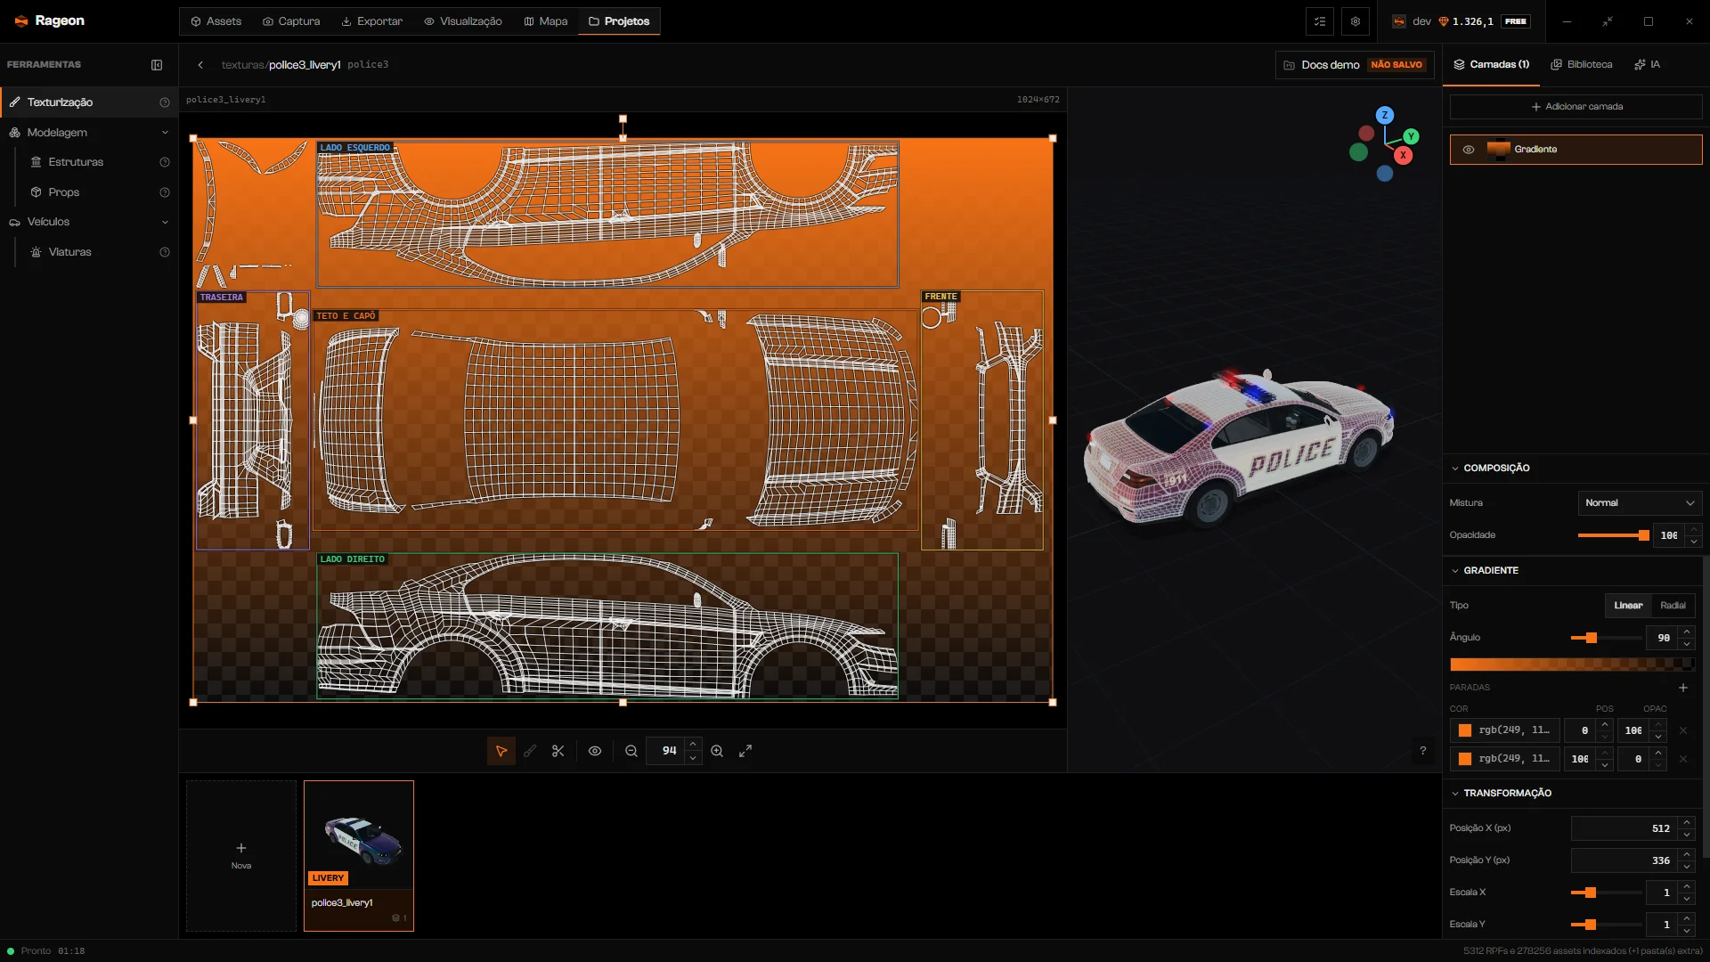This screenshot has height=962, width=1710.
Task: Open help for Estruturas tool
Action: pyautogui.click(x=165, y=162)
